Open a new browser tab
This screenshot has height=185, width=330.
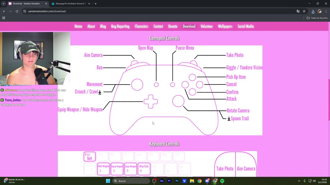click(95, 4)
